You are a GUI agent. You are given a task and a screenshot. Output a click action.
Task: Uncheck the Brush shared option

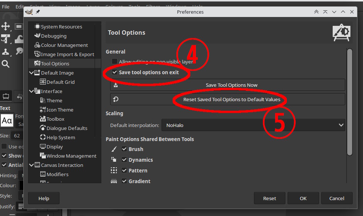(124, 149)
